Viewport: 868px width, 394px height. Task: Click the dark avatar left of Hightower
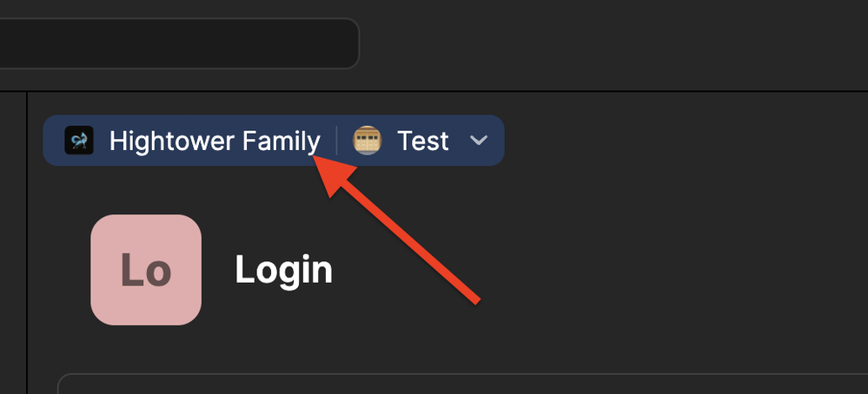coord(78,141)
